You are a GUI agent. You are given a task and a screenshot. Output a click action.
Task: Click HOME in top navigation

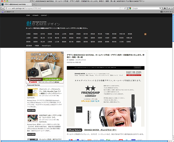pos(28,15)
